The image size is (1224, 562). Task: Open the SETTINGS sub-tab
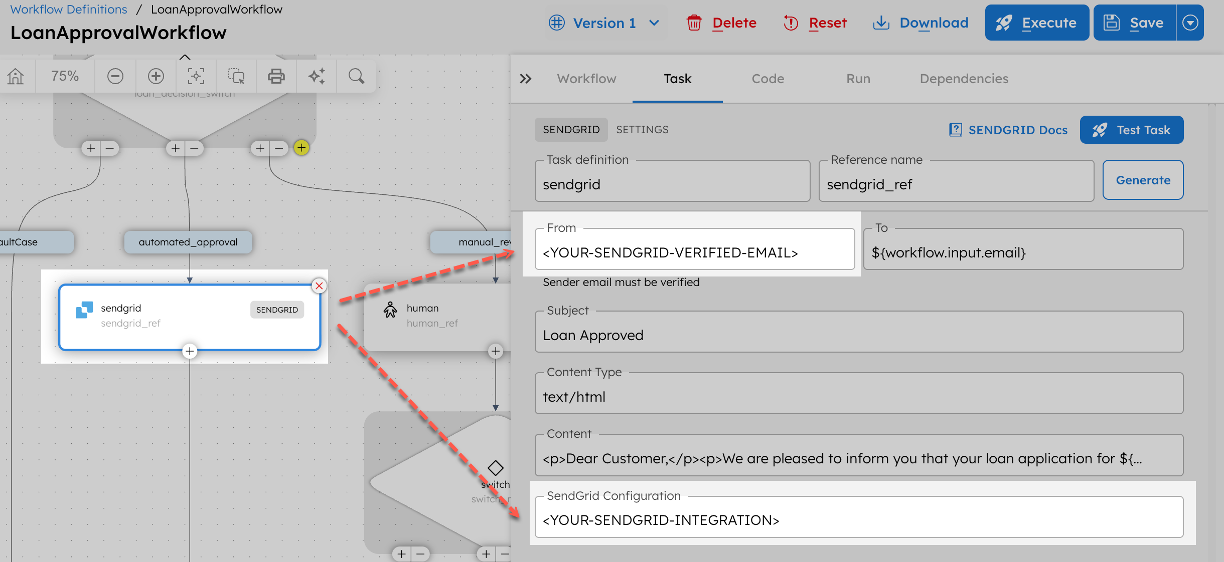[x=642, y=130]
